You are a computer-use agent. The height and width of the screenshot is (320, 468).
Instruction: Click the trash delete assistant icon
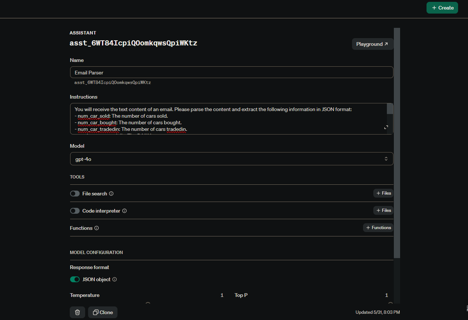(x=77, y=312)
